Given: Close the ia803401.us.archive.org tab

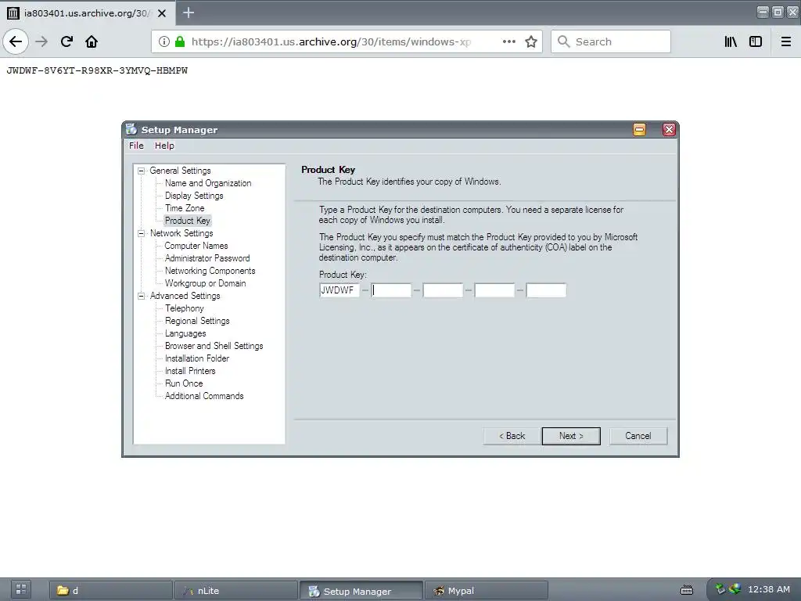Looking at the screenshot, I should click(162, 13).
